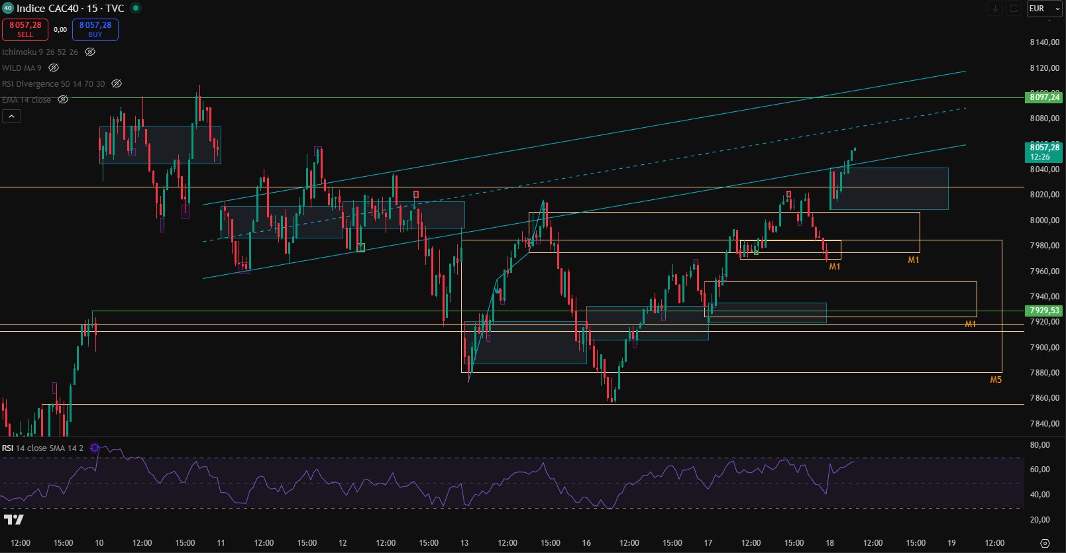The height and width of the screenshot is (553, 1066).
Task: Click the 7840,00 price axis label
Action: tap(1045, 424)
